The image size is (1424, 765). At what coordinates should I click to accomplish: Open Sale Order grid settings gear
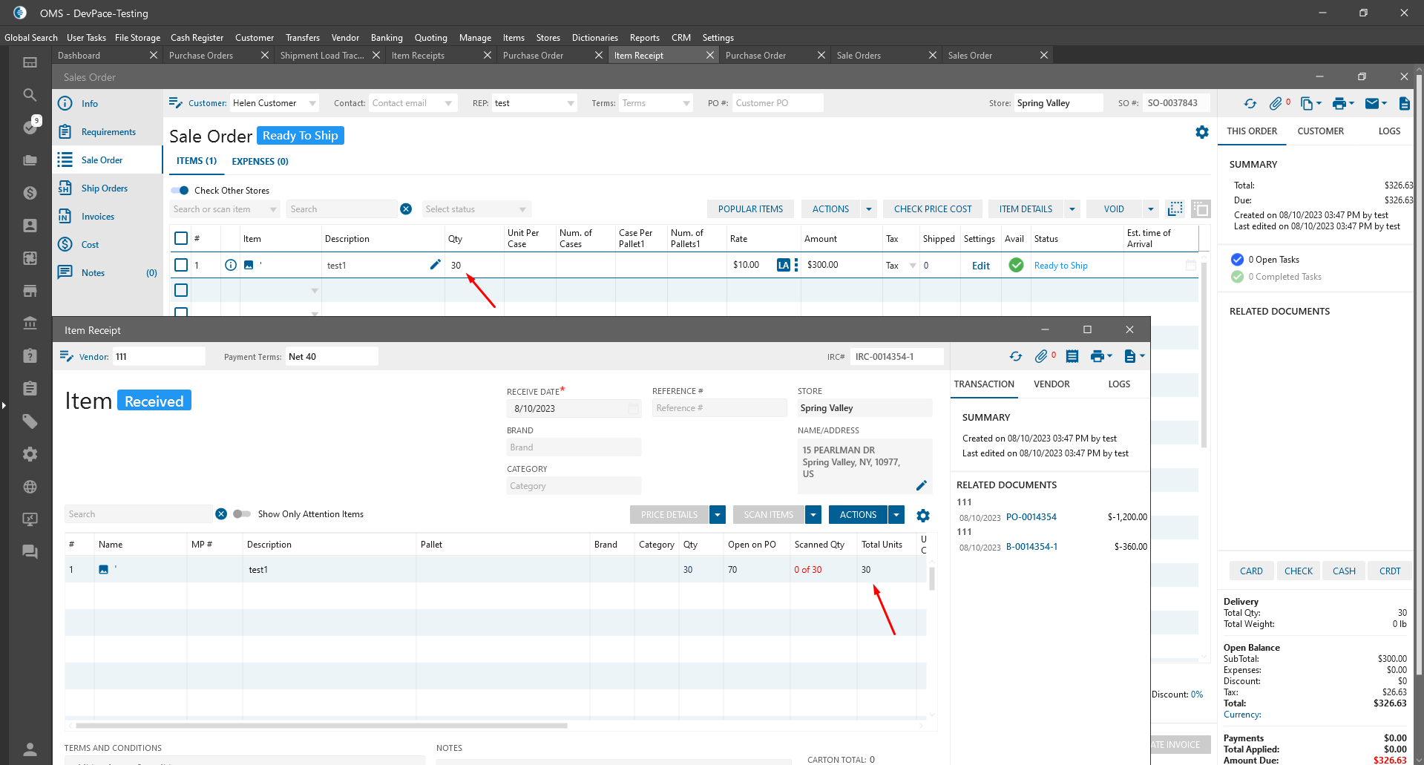tap(1202, 132)
